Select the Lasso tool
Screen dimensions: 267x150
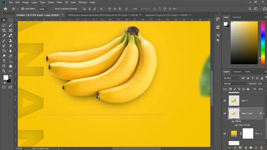(x=4, y=25)
